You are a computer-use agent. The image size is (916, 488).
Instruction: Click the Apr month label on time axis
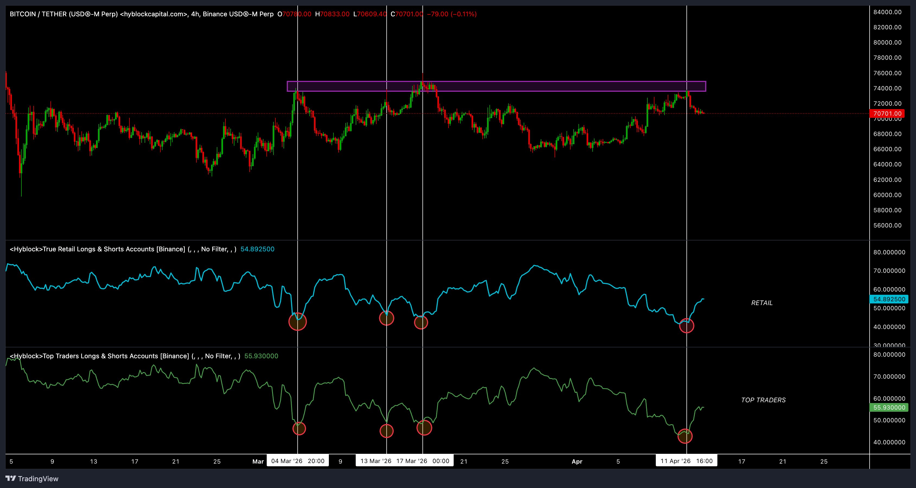click(x=577, y=461)
